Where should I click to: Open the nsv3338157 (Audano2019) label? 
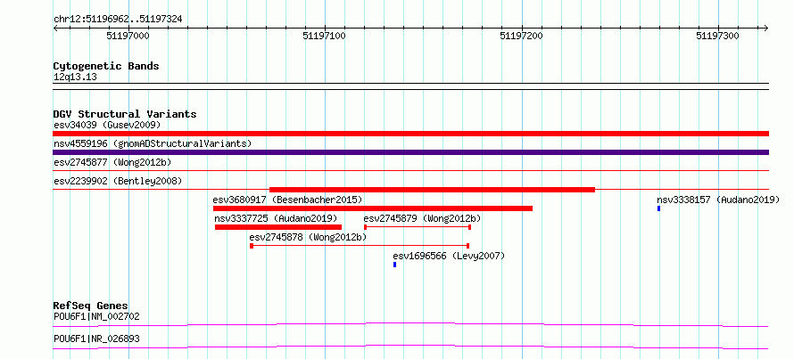point(718,200)
